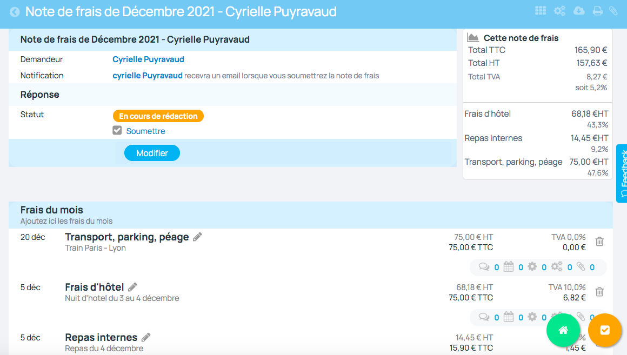Edit Transport, parking, péage with pencil icon
Viewport: 627px width, 355px height.
pyautogui.click(x=197, y=237)
